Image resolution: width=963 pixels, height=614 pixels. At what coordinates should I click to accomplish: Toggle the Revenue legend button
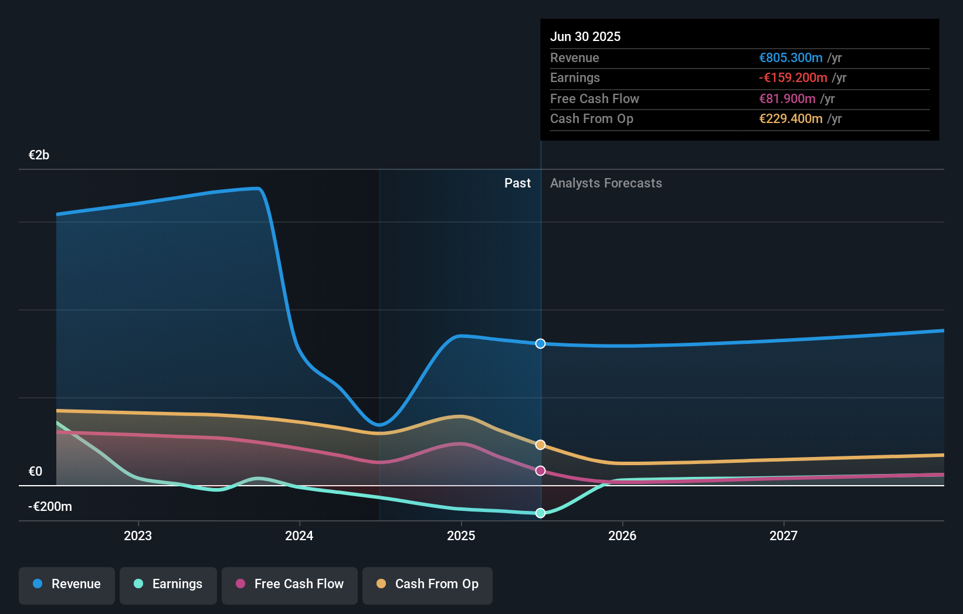[67, 585]
